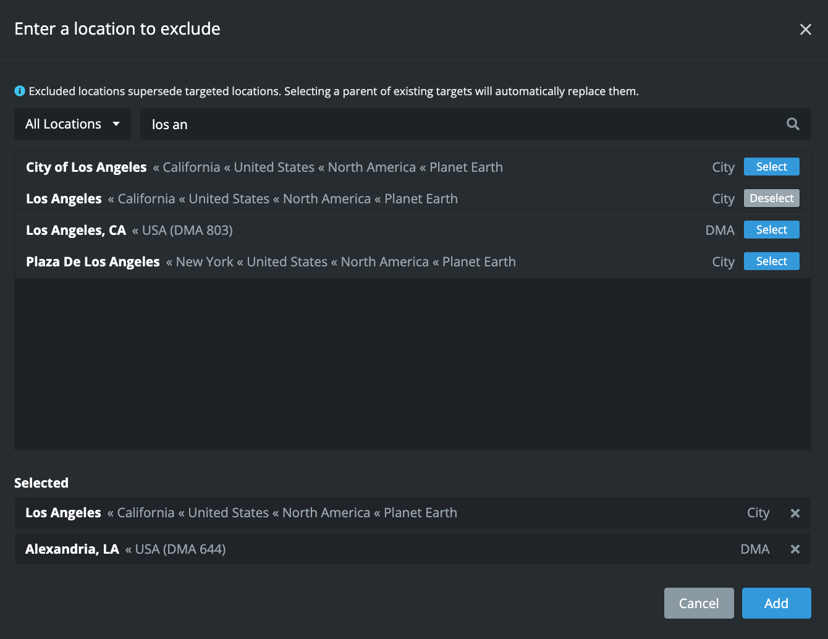Click the City of Los Angeles result row
This screenshot has height=639, width=828.
[413, 167]
